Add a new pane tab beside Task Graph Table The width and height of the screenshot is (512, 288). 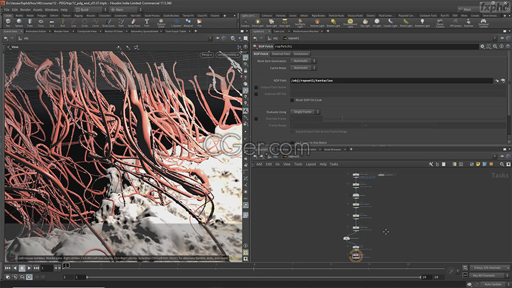click(x=195, y=31)
